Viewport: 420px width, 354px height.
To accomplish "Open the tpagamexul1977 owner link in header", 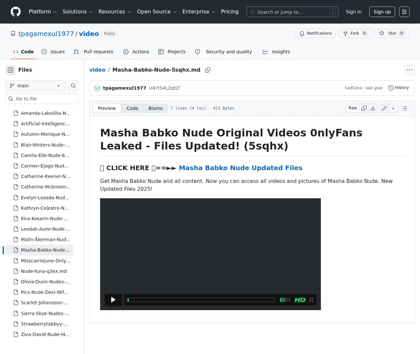I will click(x=46, y=34).
